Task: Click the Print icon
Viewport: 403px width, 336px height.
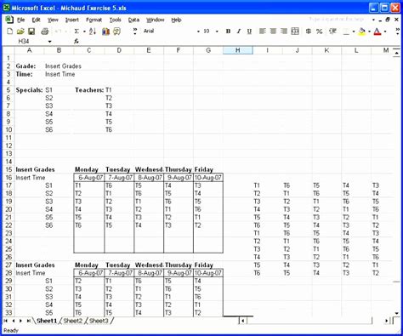Action: coord(44,31)
